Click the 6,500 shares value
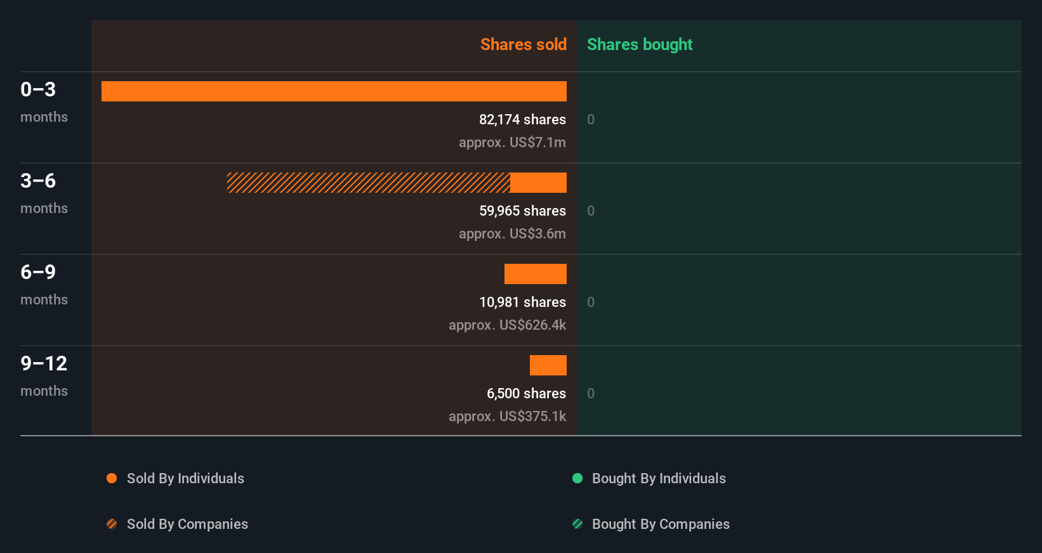Viewport: 1042px width, 553px height. (x=526, y=393)
